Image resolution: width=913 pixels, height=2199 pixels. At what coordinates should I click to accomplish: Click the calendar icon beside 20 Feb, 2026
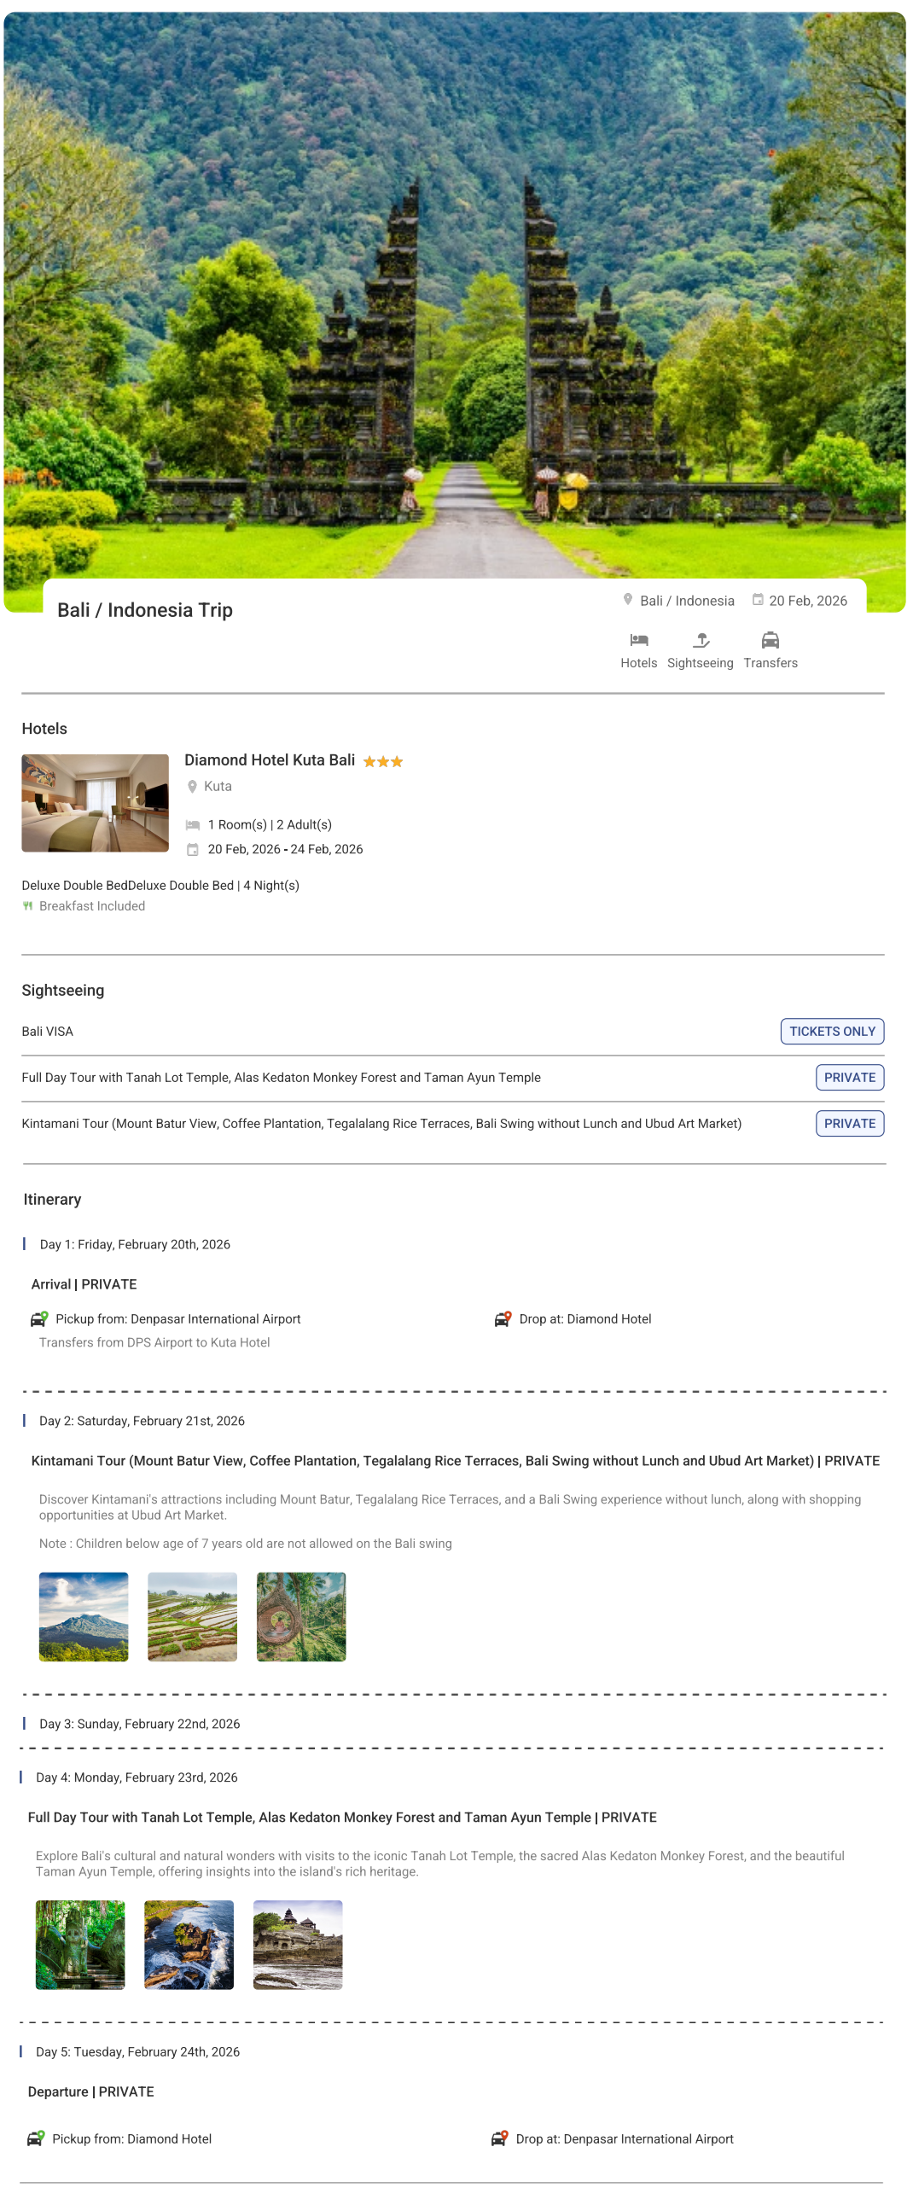757,600
